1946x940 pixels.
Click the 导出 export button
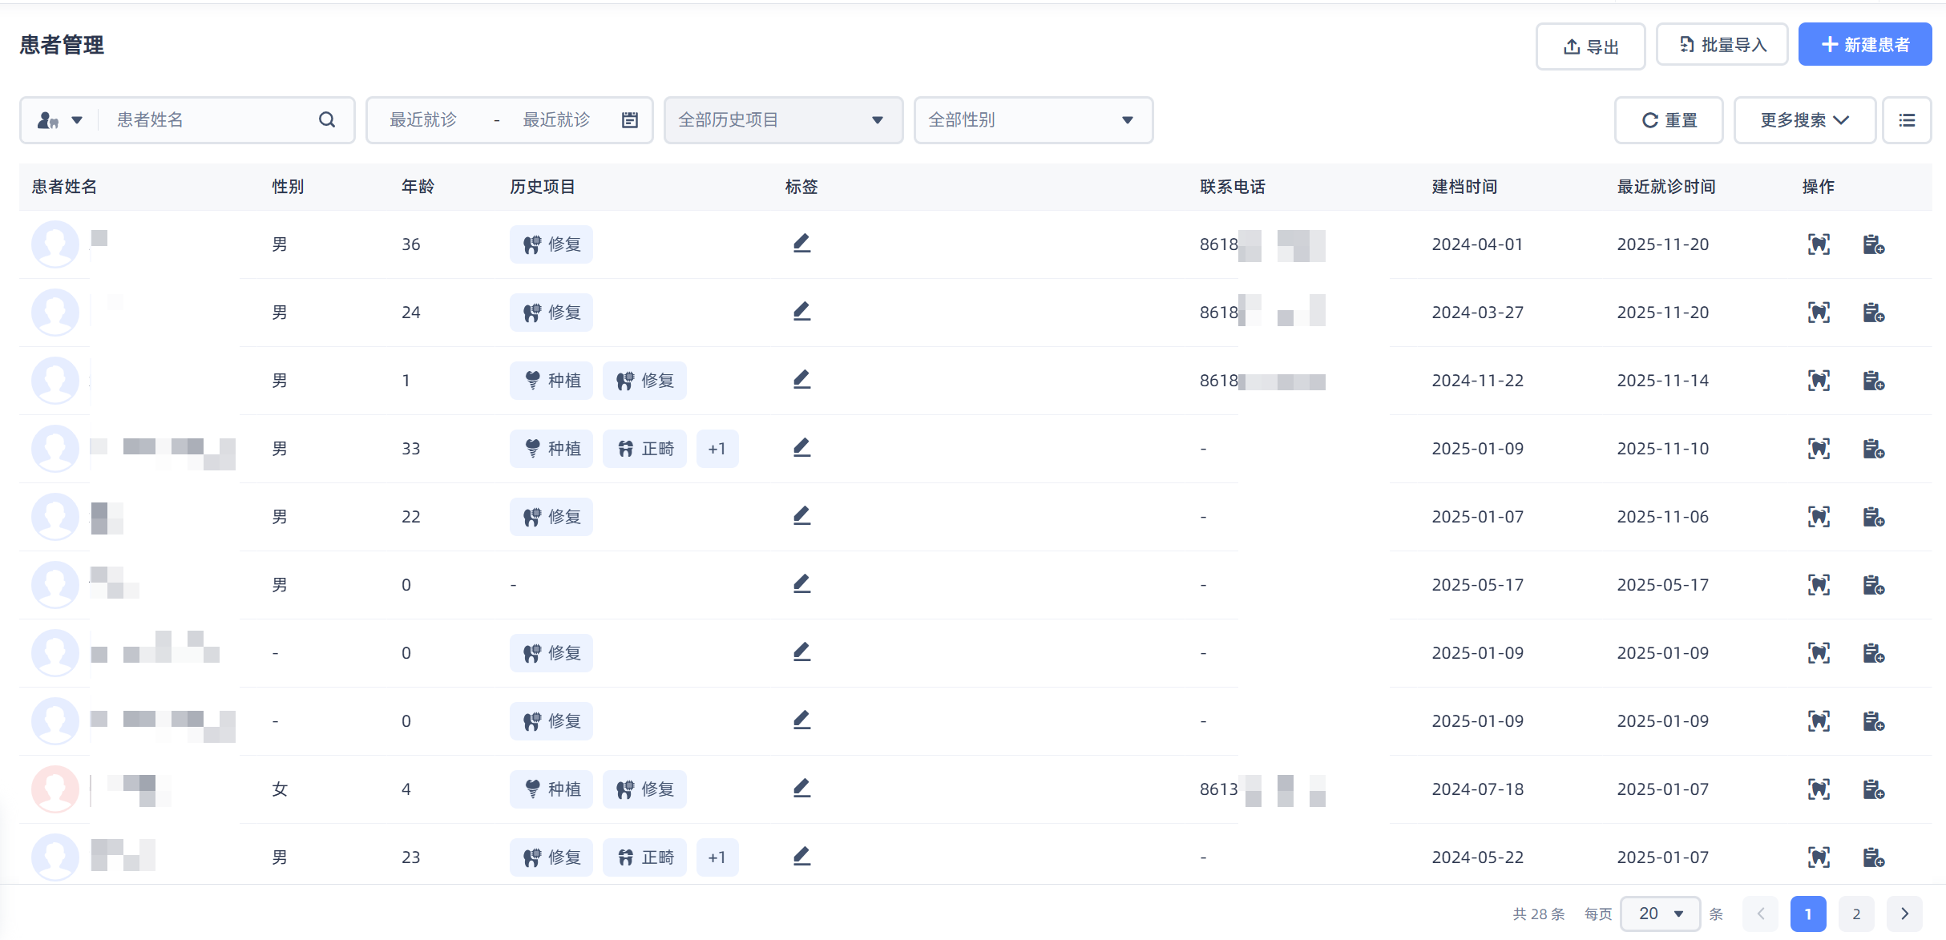(x=1590, y=46)
